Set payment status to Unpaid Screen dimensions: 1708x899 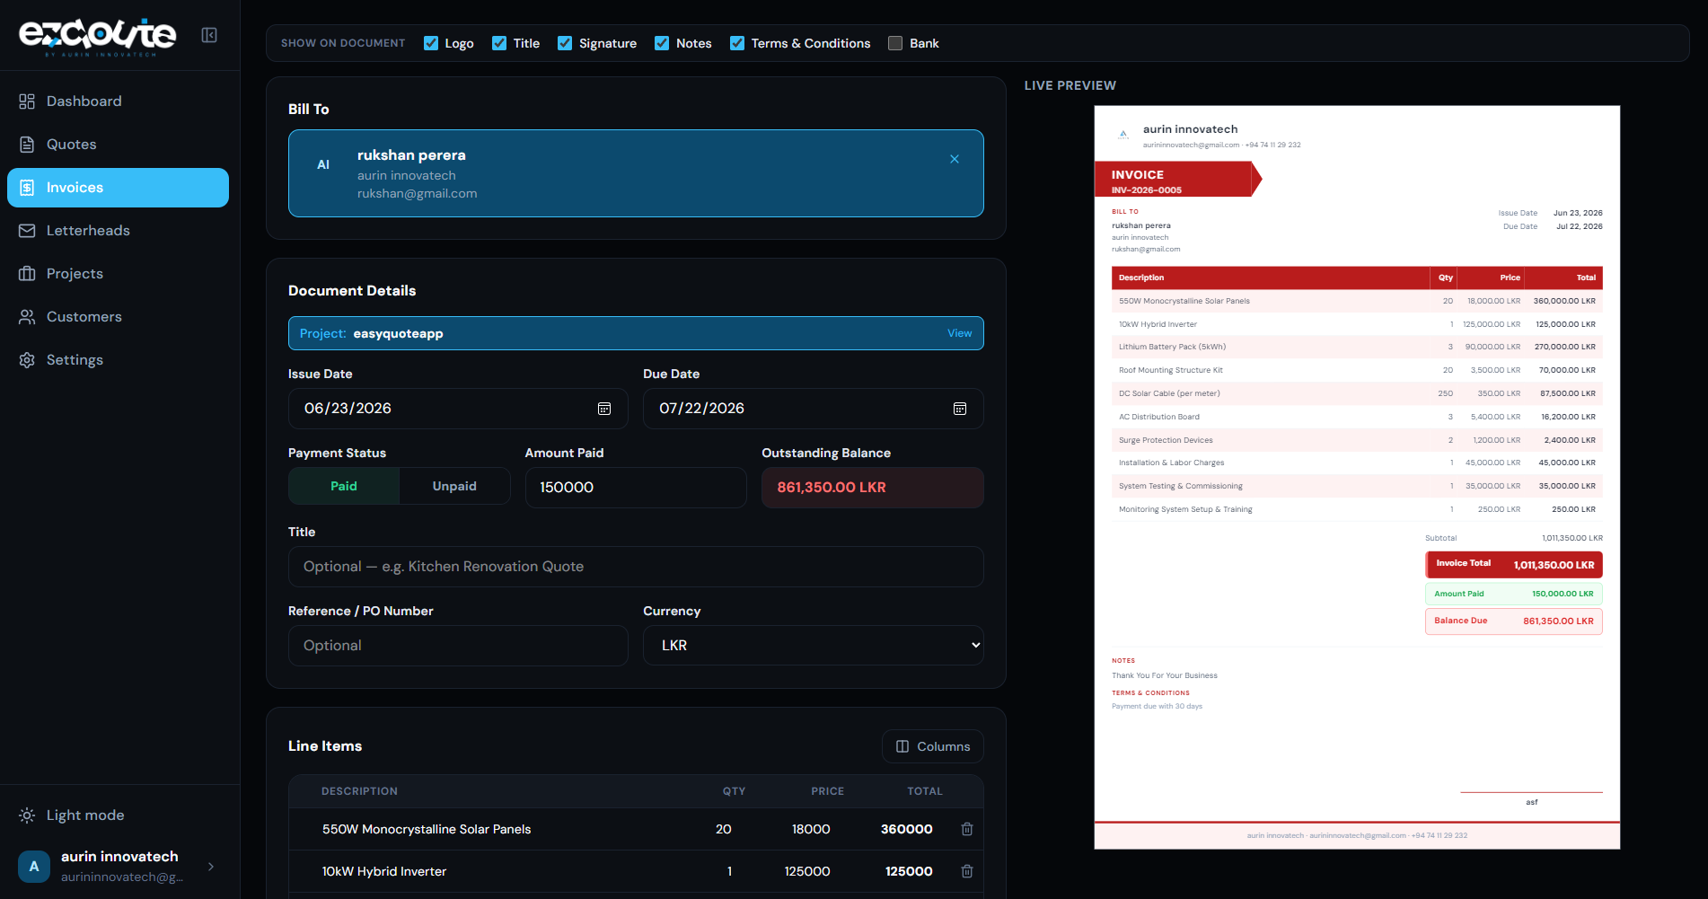454,486
